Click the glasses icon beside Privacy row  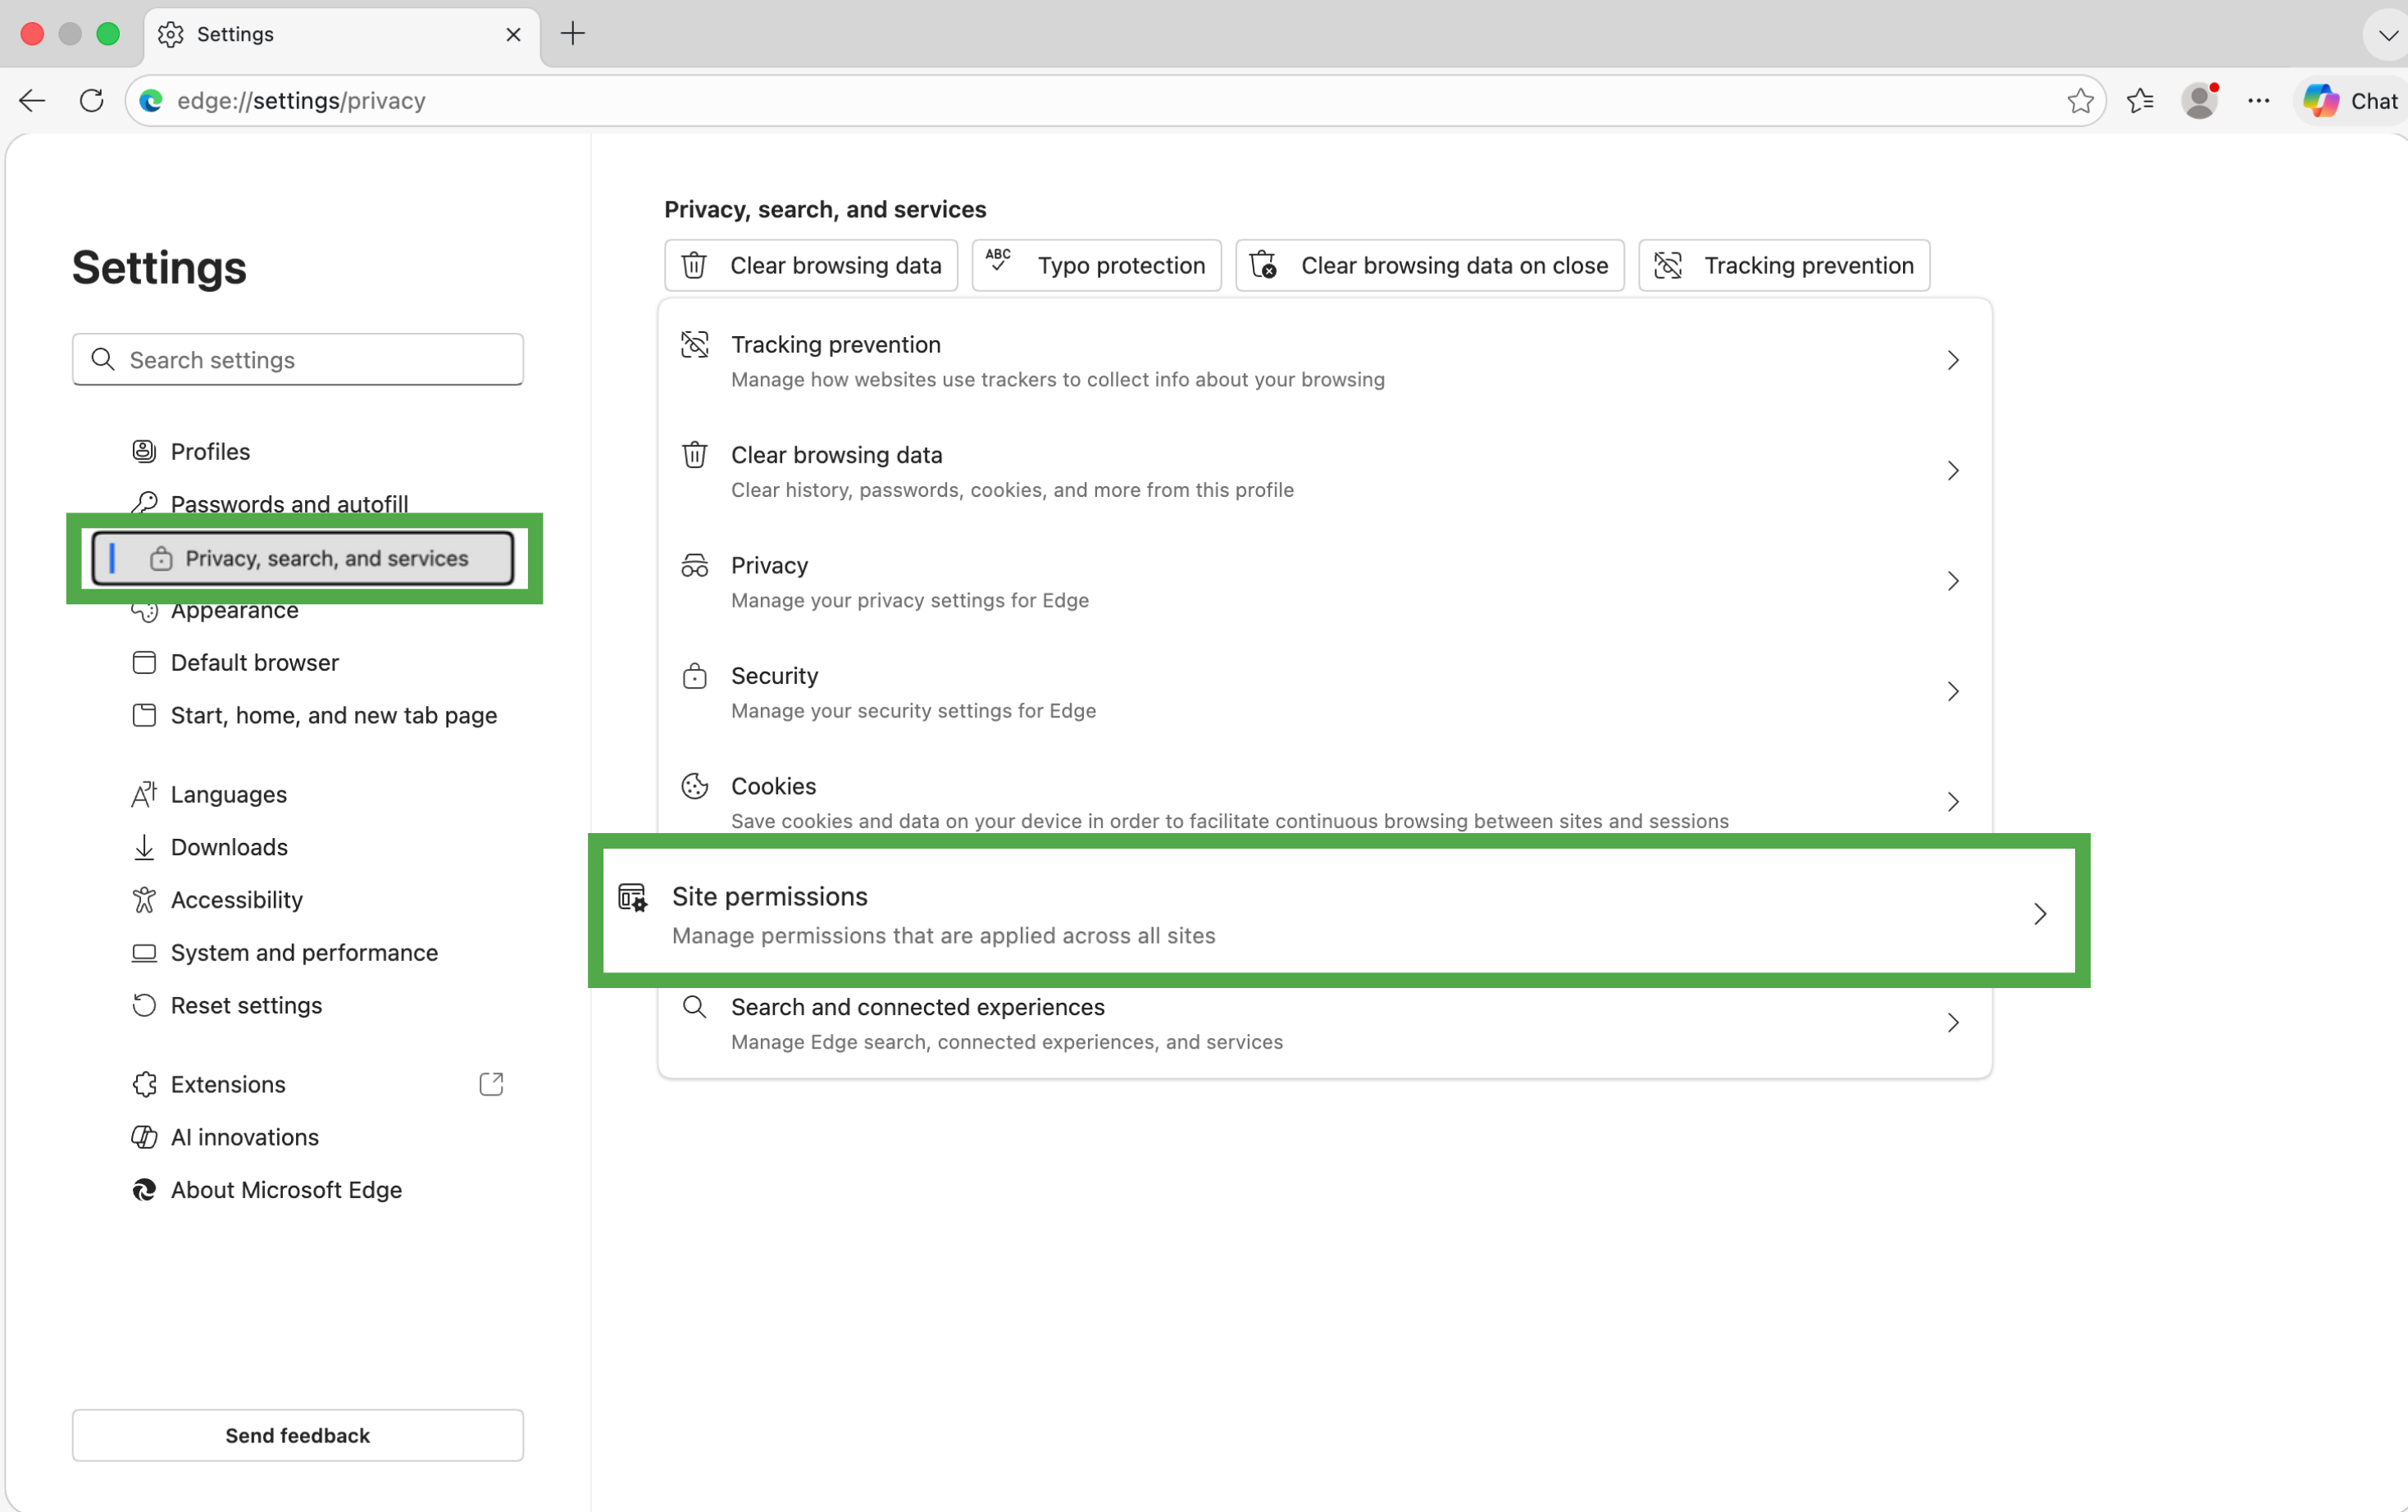point(694,566)
